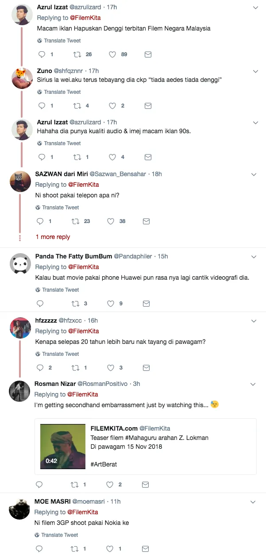This screenshot has height=555, width=266.
Task: Open SAZWAN dari Miri's profile avatar
Action: 20,181
